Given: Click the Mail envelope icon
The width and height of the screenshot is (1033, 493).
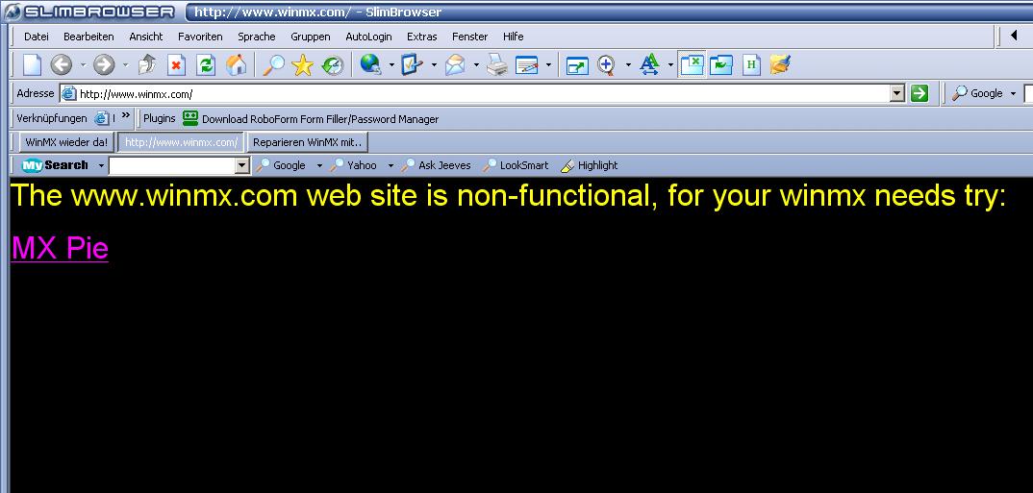Looking at the screenshot, I should pos(455,64).
